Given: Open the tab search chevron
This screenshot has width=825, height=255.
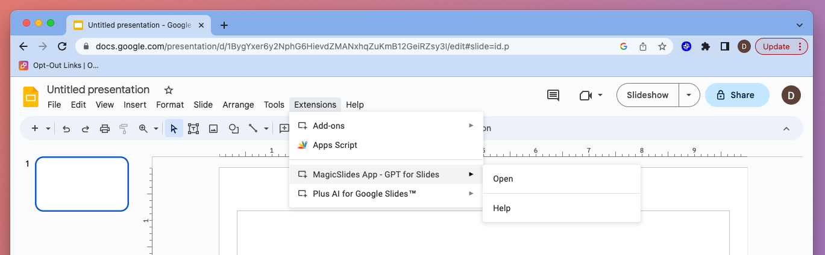Looking at the screenshot, I should 800,25.
